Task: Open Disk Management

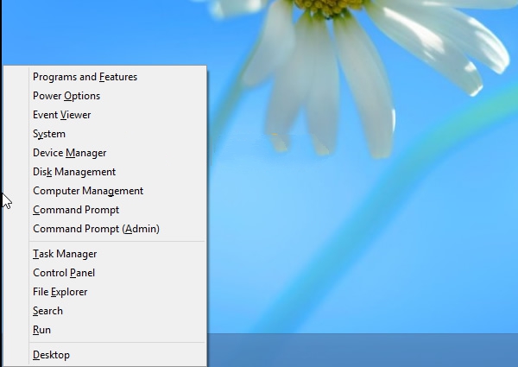Action: 74,172
